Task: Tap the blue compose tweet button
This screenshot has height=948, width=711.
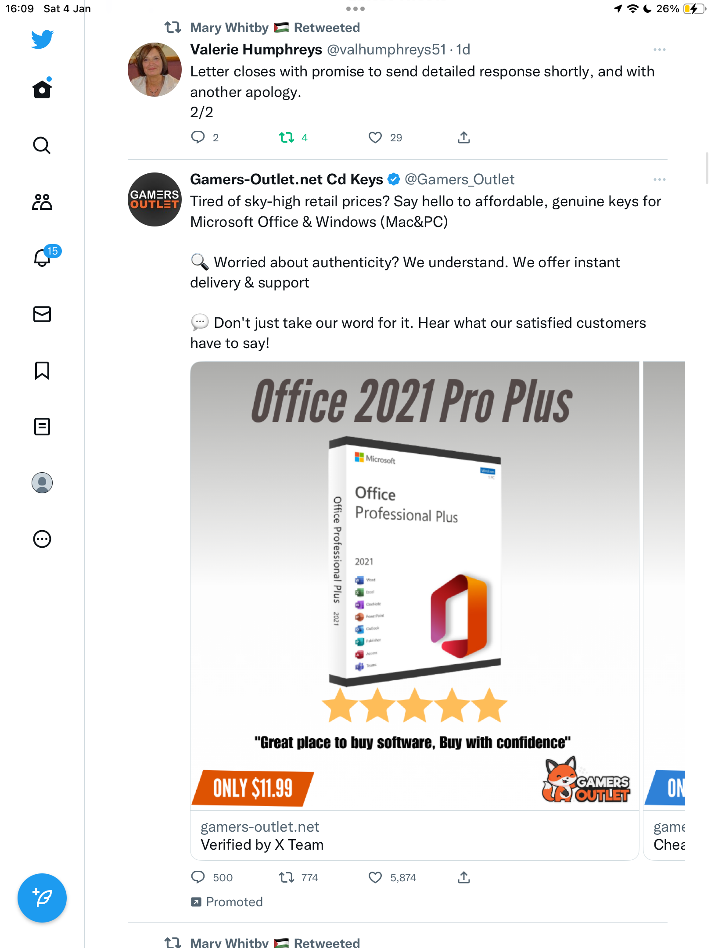Action: [x=42, y=898]
